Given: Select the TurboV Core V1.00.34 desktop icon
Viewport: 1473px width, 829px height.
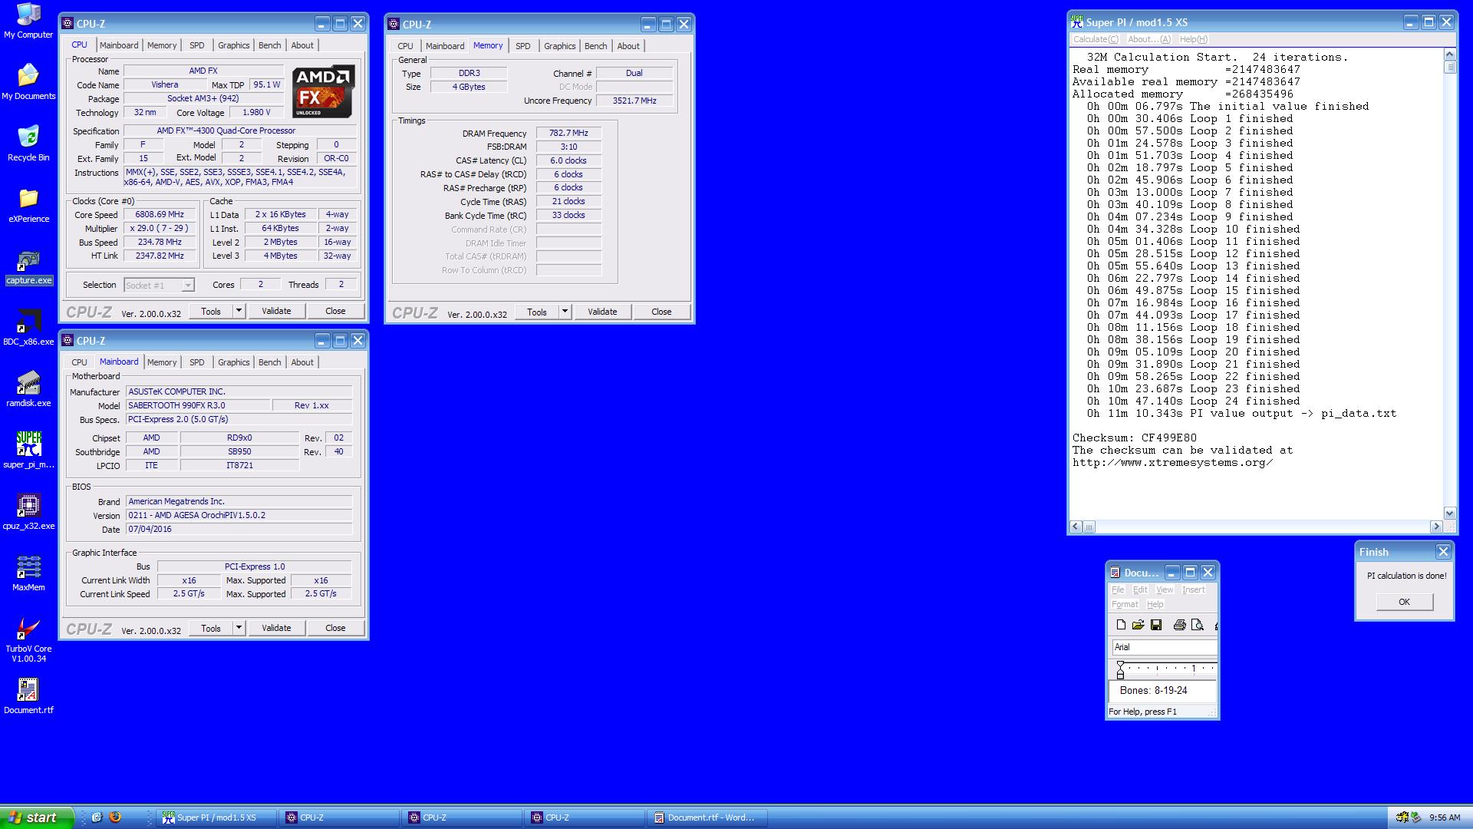Looking at the screenshot, I should pyautogui.click(x=28, y=639).
